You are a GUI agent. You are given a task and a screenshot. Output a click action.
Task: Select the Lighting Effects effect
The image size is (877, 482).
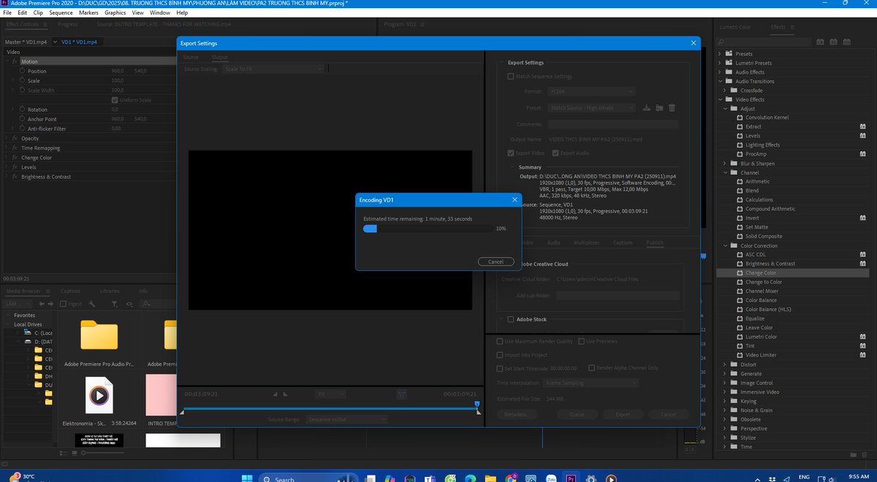pos(762,145)
